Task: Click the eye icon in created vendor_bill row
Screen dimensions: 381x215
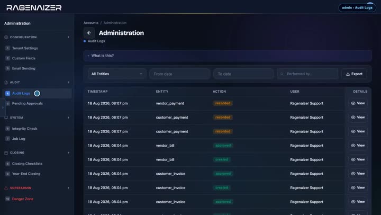Action: (x=353, y=159)
